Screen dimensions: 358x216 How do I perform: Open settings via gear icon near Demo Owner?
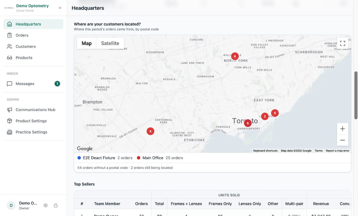click(46, 205)
